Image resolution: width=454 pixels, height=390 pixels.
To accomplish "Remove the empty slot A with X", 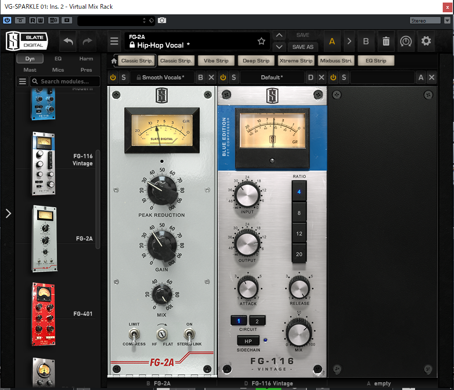I will coord(431,77).
